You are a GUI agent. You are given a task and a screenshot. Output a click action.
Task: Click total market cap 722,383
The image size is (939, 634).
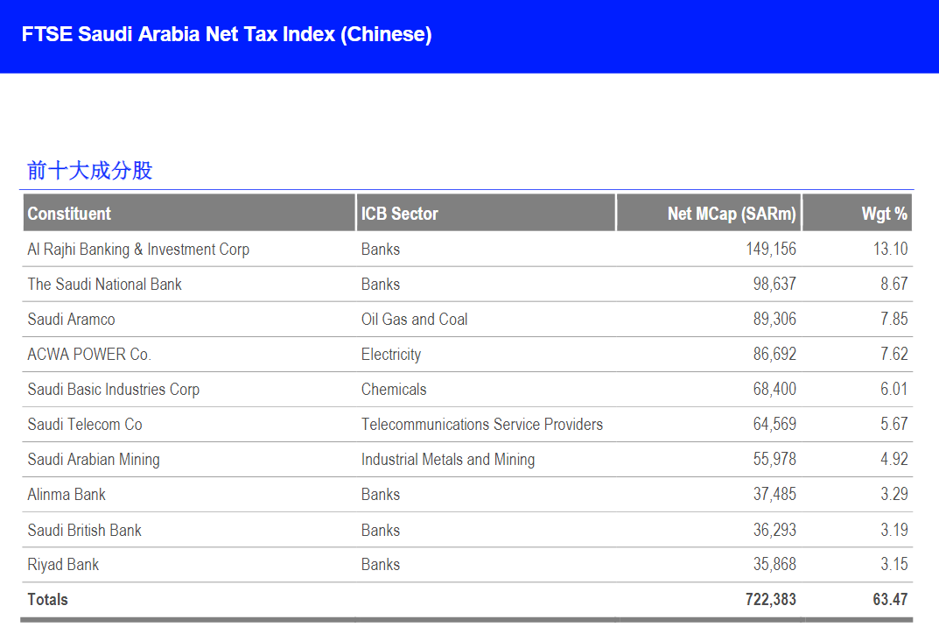[x=771, y=599]
